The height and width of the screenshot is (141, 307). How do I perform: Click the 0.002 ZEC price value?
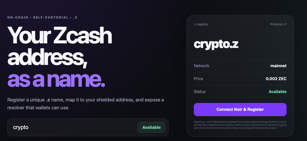tap(276, 79)
